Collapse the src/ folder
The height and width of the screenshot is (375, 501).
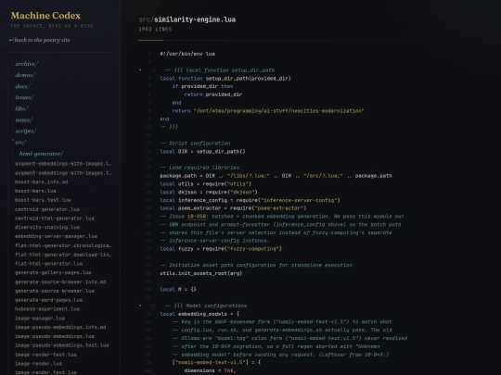click(x=20, y=143)
